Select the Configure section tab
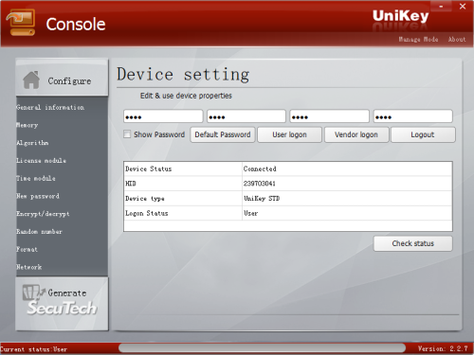The height and width of the screenshot is (355, 474). pos(62,78)
